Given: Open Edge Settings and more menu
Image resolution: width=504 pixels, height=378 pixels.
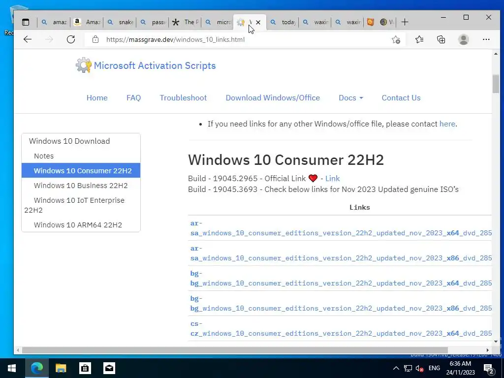Looking at the screenshot, I should click(x=486, y=39).
